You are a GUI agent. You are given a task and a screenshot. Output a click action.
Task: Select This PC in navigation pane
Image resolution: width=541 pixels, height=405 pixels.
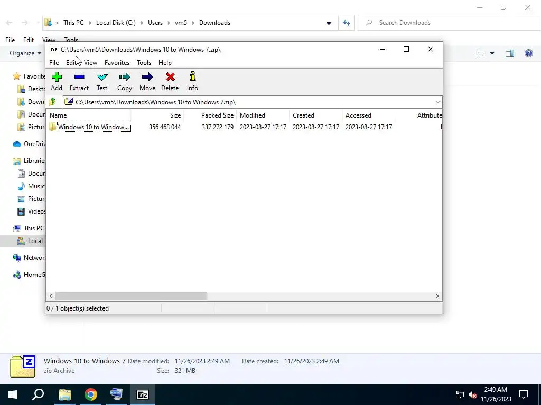29,228
